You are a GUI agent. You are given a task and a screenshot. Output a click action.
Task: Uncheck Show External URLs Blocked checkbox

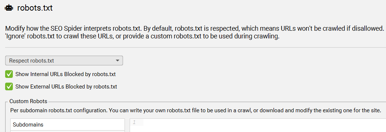pyautogui.click(x=9, y=87)
